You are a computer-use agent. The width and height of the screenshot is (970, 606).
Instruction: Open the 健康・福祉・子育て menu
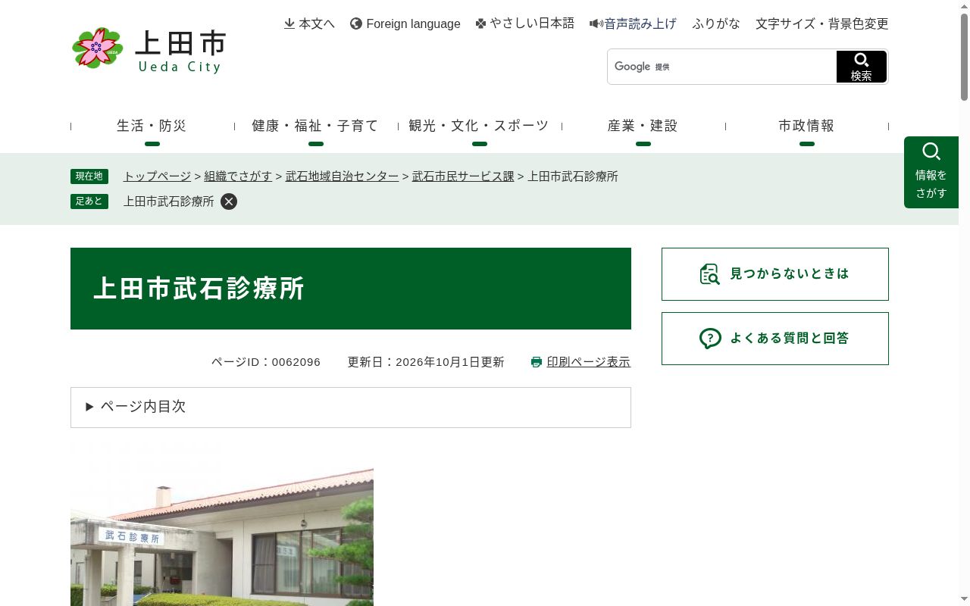click(x=315, y=127)
